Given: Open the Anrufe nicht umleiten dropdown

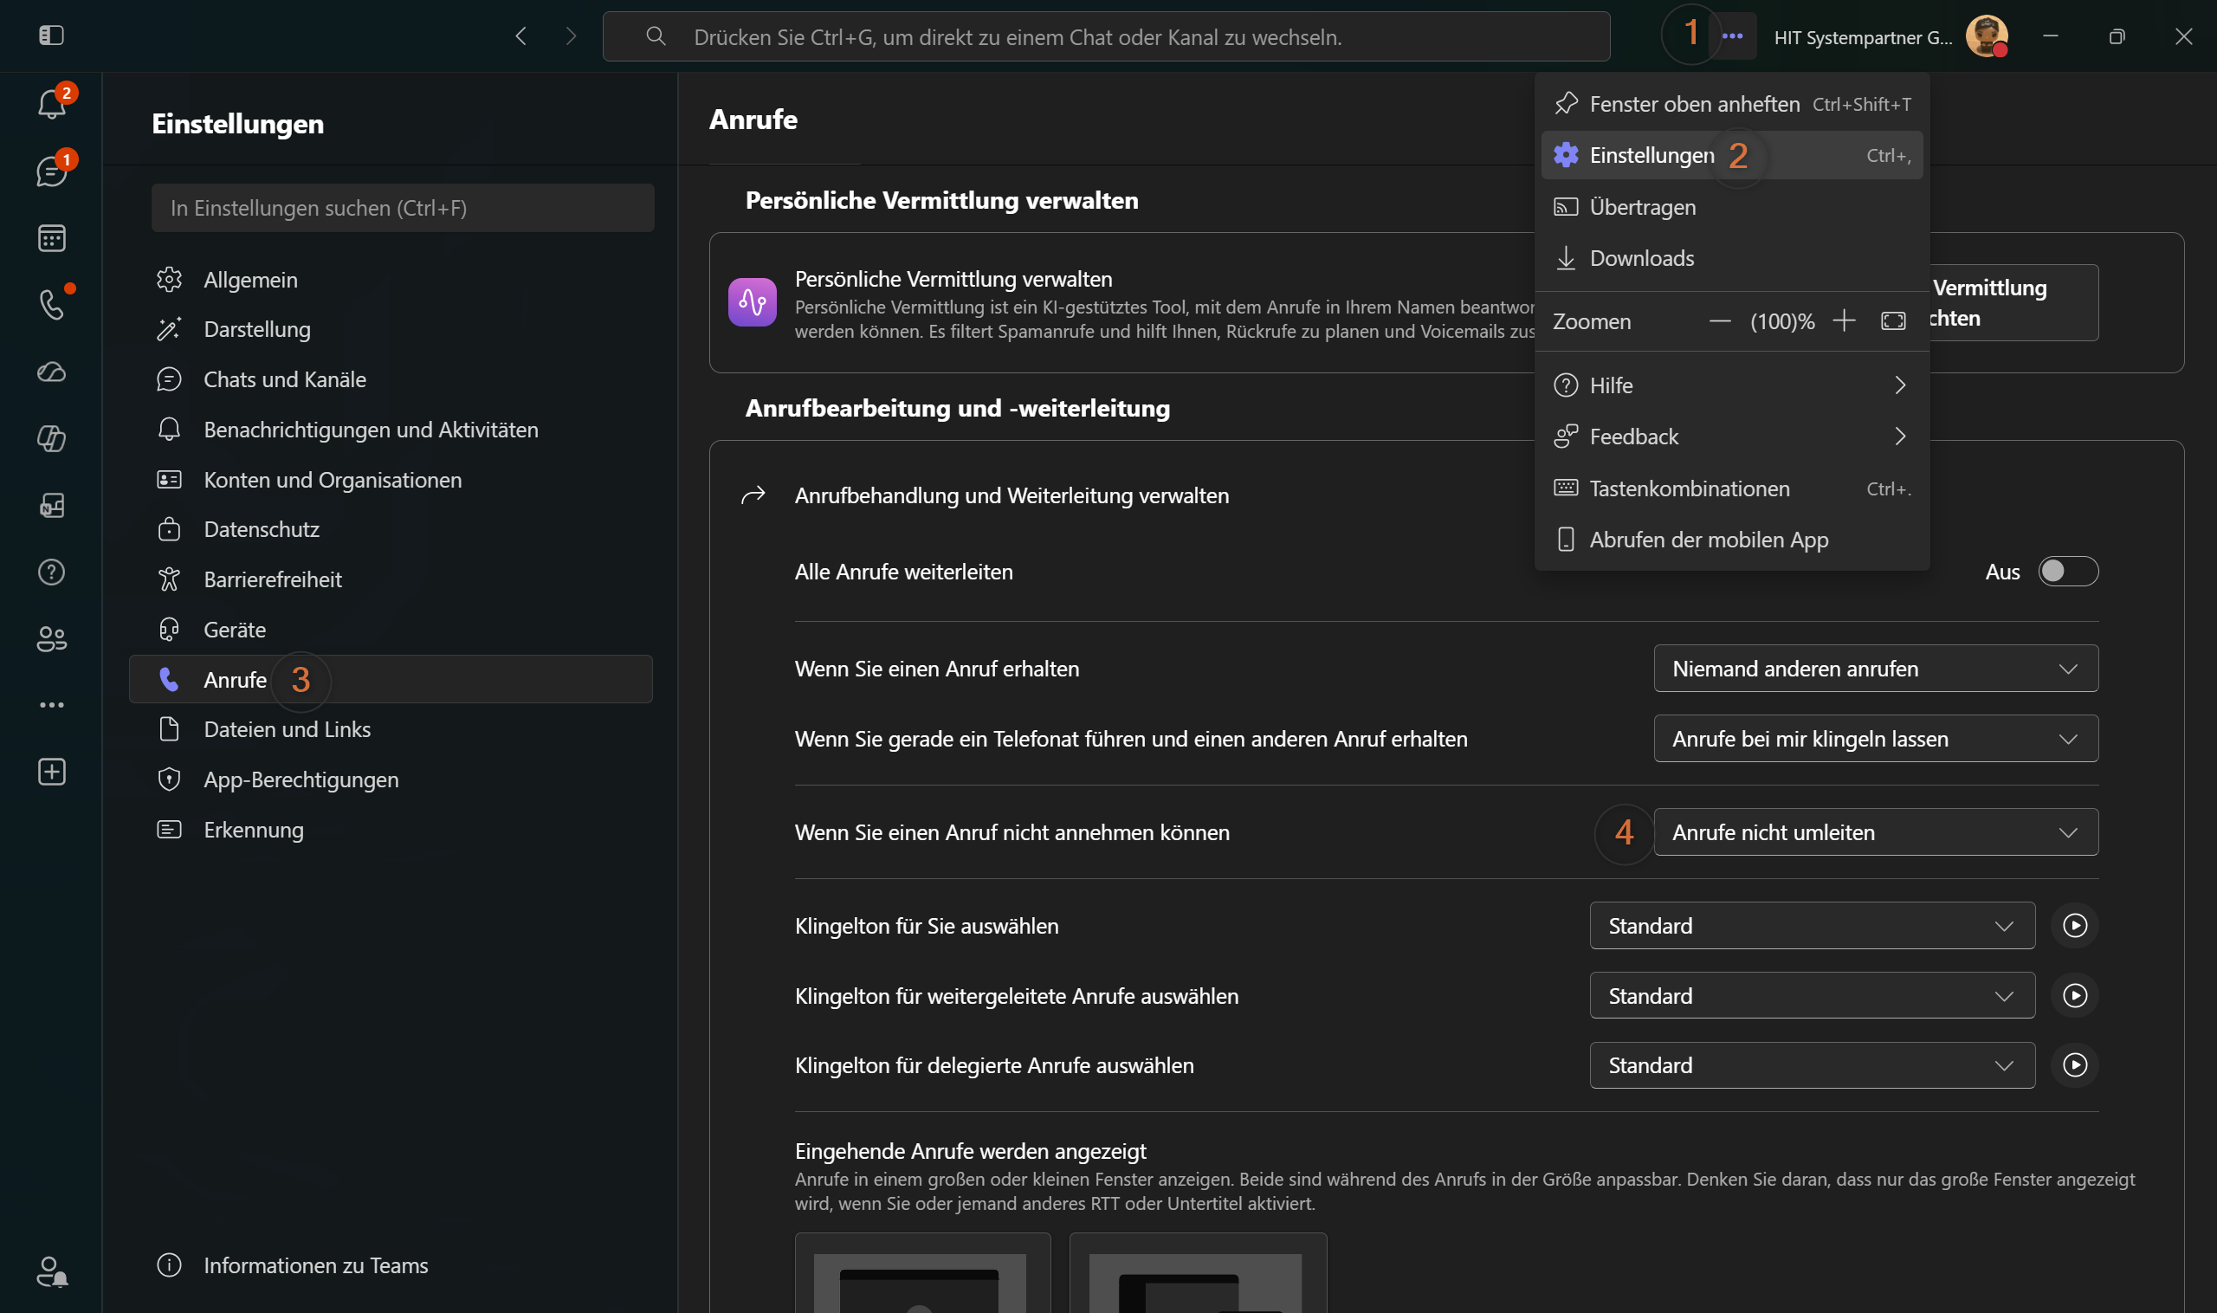Looking at the screenshot, I should tap(1876, 832).
